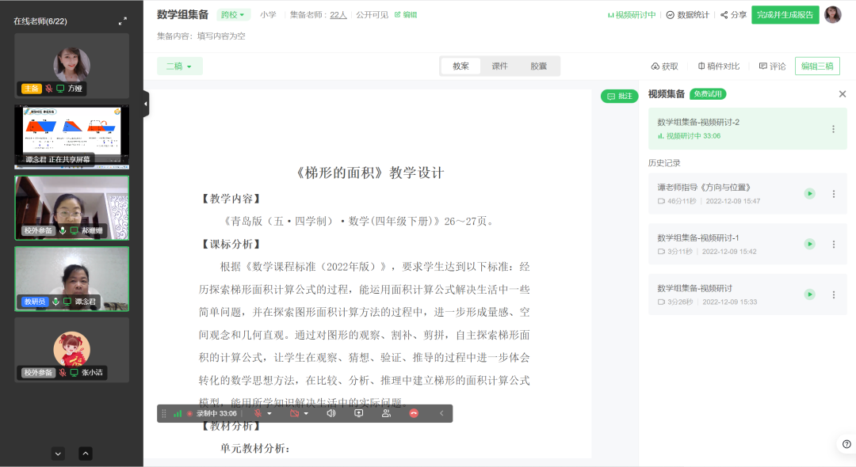Click the 完成并生成报告 button
Viewport: 856px width, 467px height.
[785, 14]
